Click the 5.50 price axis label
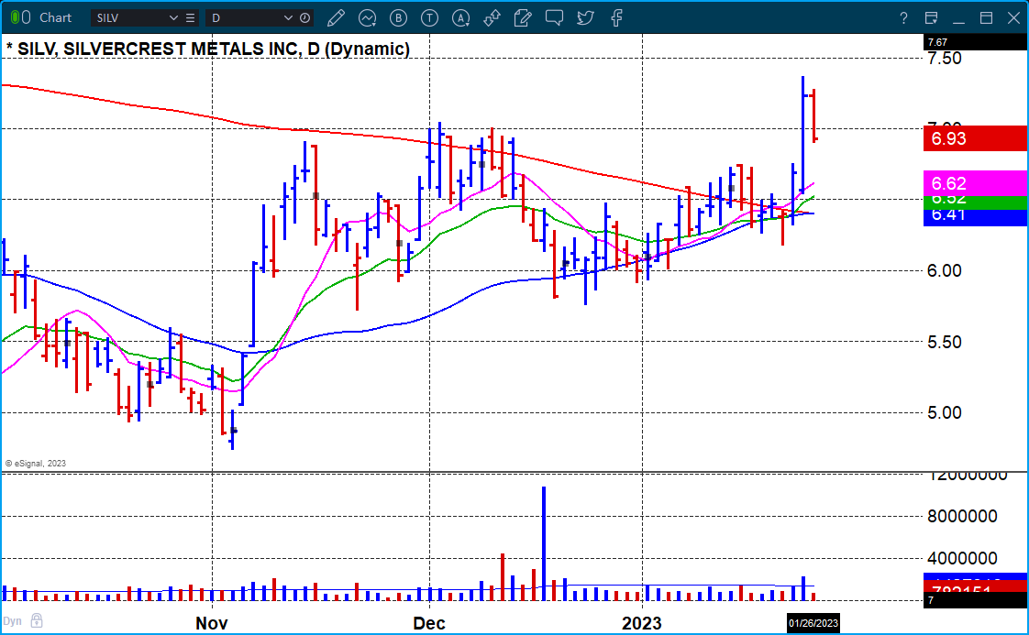1029x635 pixels. [x=945, y=342]
